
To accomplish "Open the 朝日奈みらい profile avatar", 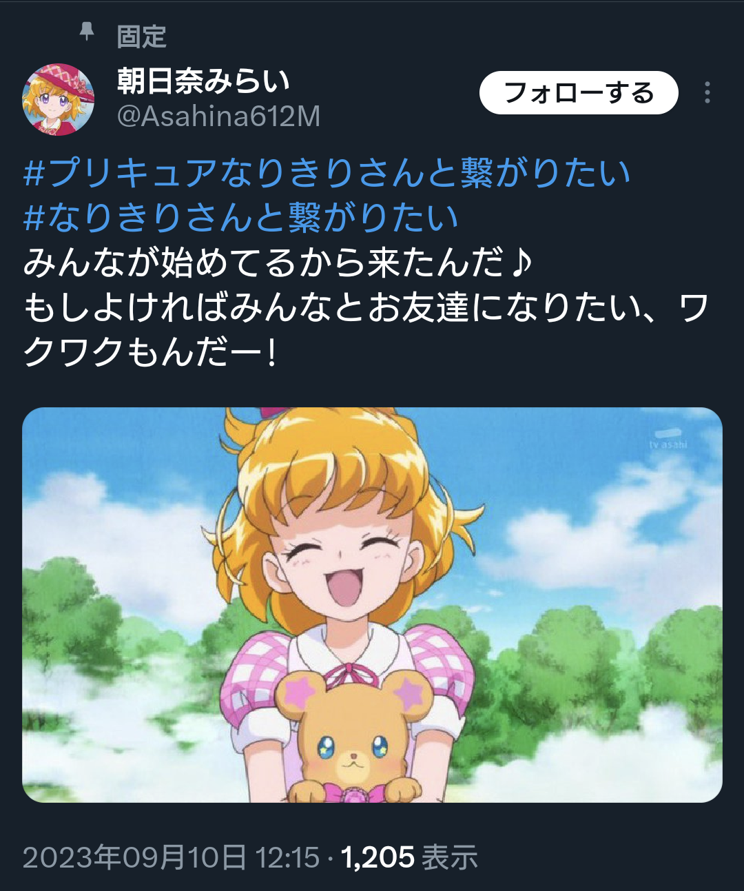I will (59, 99).
